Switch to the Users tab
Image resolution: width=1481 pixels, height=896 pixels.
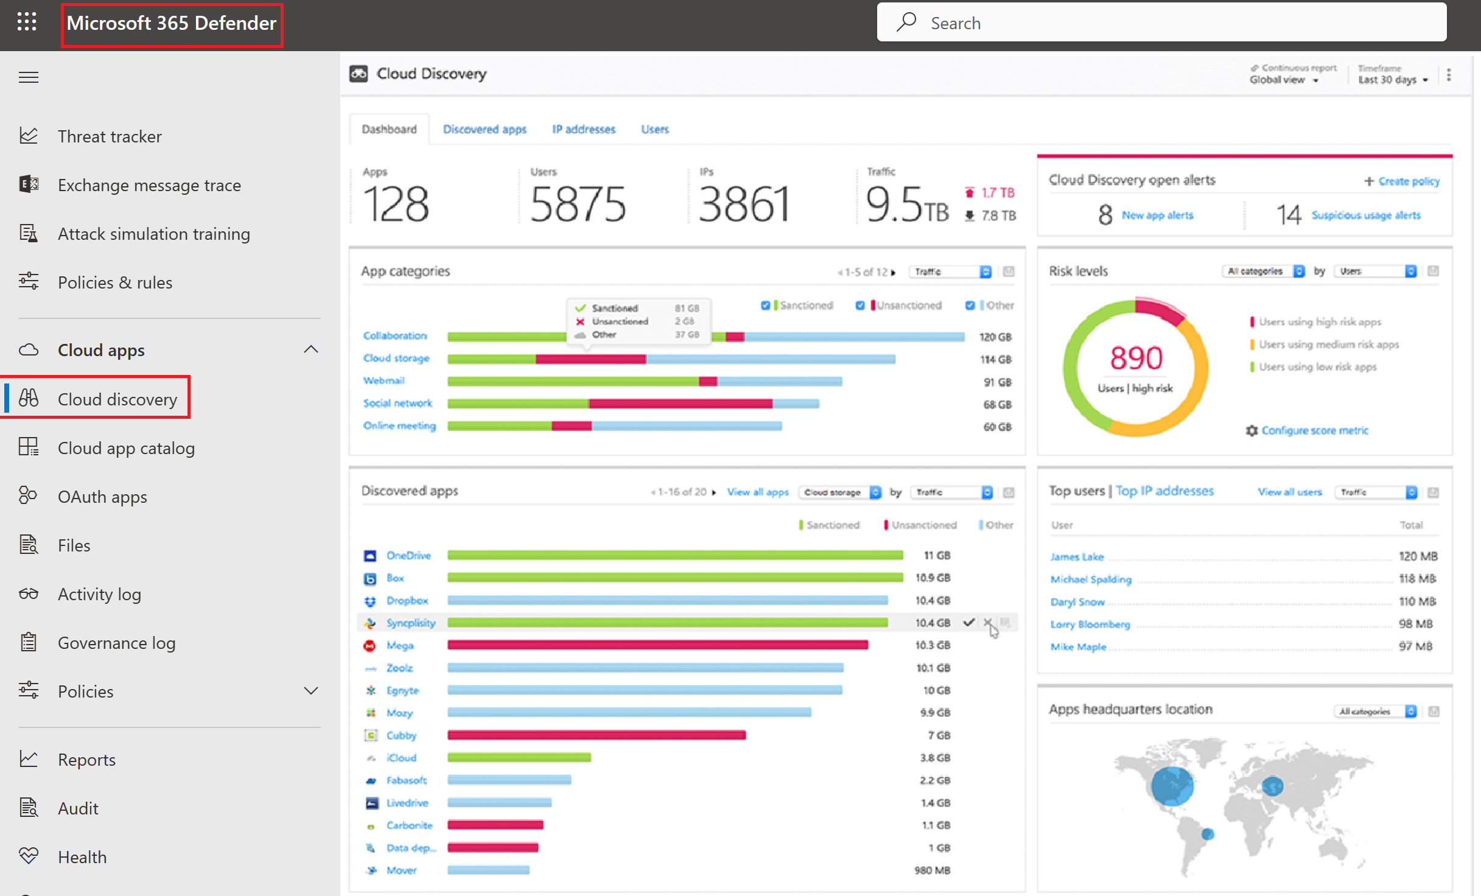click(x=654, y=129)
